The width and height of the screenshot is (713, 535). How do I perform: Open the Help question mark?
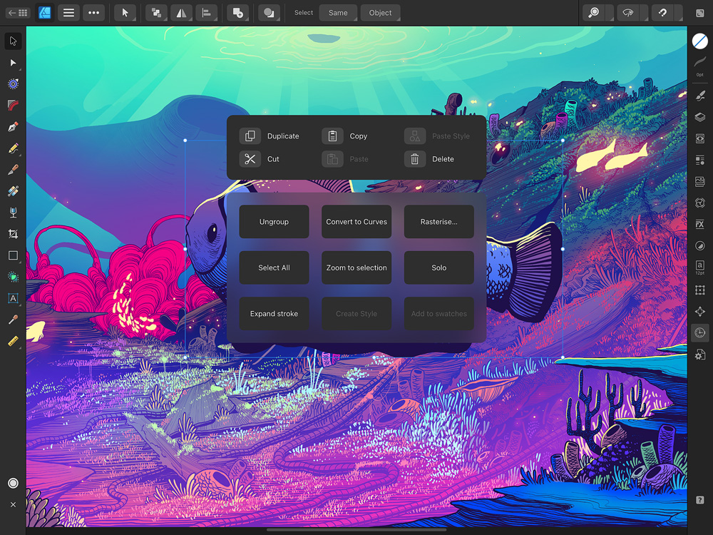click(700, 500)
